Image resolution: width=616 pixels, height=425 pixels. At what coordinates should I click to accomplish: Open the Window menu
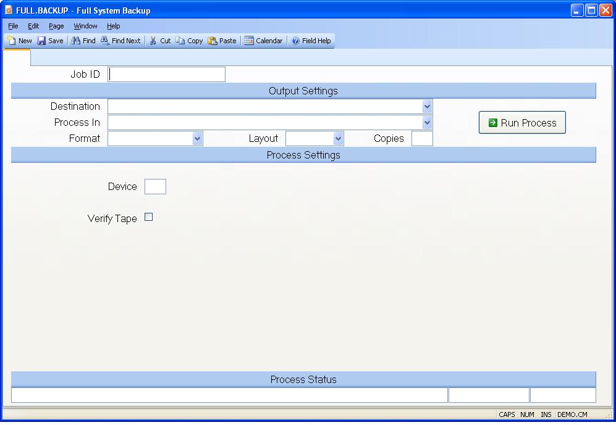pyautogui.click(x=85, y=26)
